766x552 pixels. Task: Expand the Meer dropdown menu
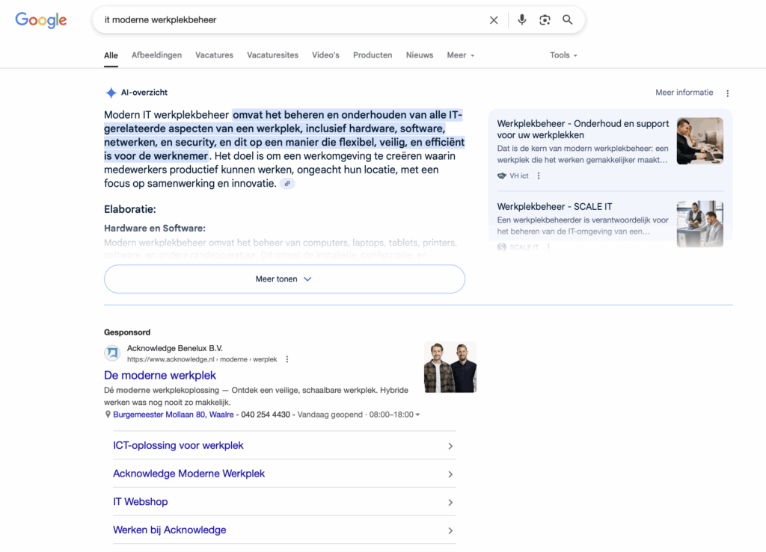point(460,55)
